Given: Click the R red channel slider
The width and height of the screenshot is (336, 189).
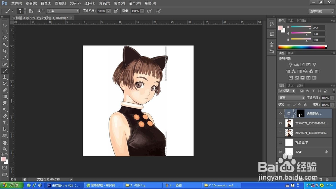Looking at the screenshot, I should coord(301,28).
